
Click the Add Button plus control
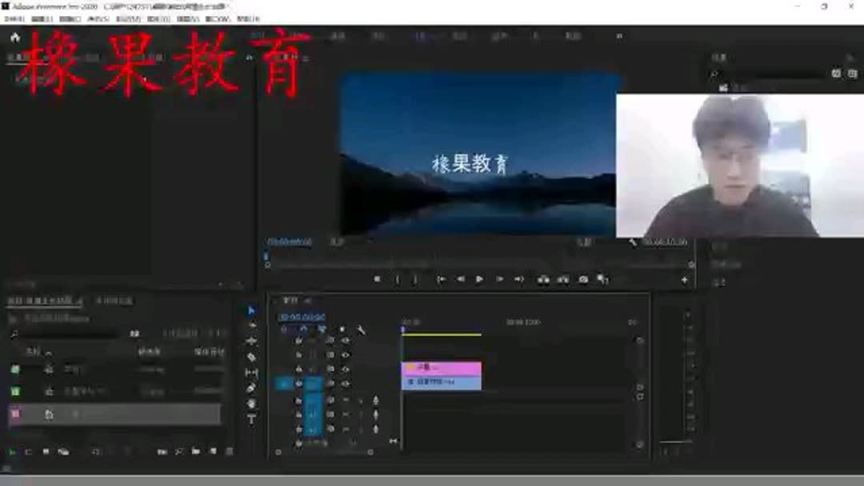click(x=684, y=278)
